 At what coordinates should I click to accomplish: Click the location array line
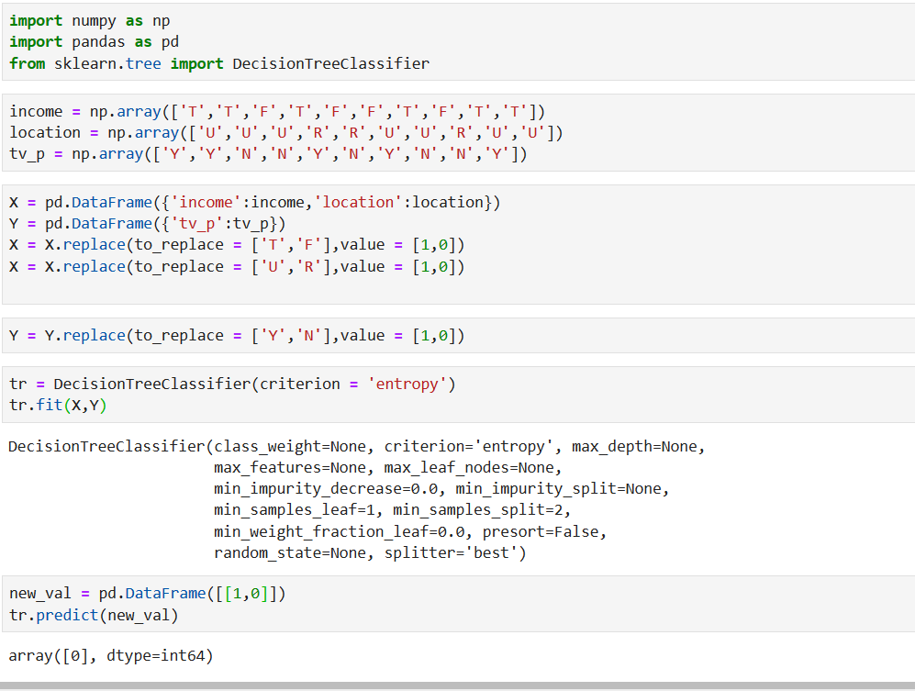click(286, 133)
